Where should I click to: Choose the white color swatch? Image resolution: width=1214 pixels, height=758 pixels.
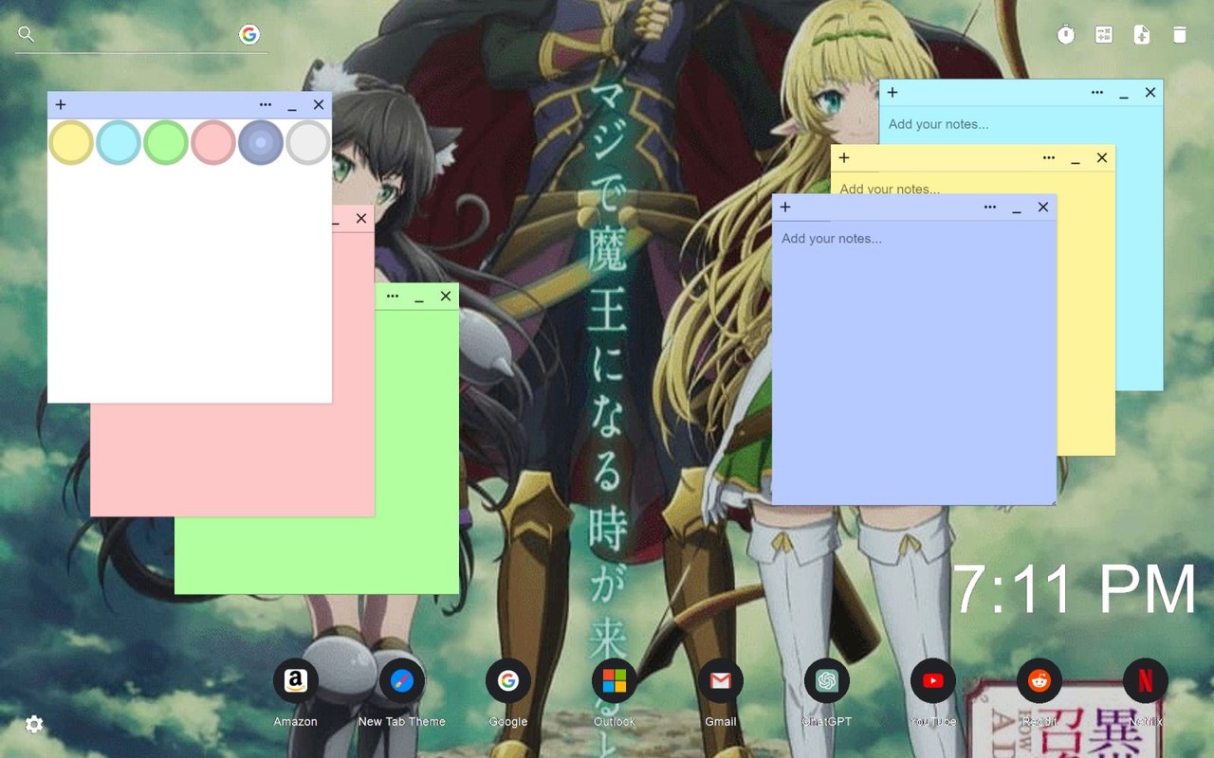(x=308, y=142)
